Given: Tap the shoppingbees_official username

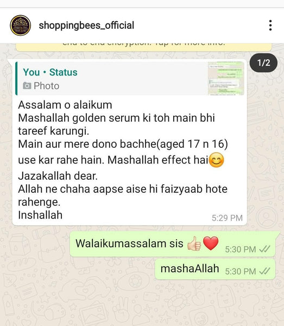Looking at the screenshot, I should 86,26.
